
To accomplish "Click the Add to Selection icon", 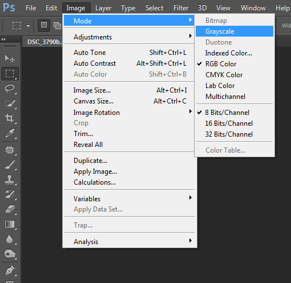I will click(57, 25).
